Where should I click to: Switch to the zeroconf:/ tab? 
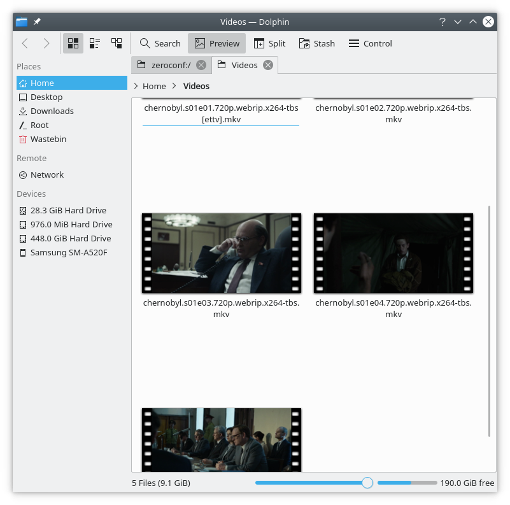[x=170, y=65]
